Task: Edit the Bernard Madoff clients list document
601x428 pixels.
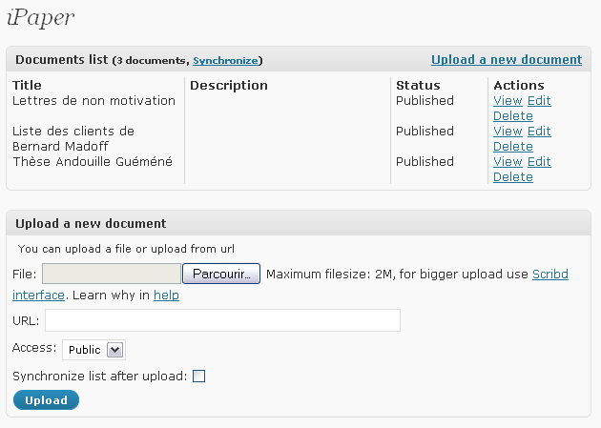Action: [x=539, y=132]
